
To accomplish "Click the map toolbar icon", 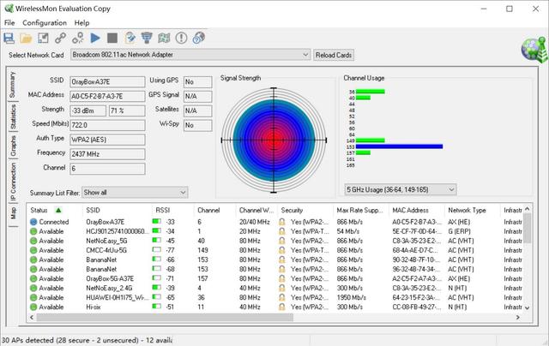I will [164, 38].
